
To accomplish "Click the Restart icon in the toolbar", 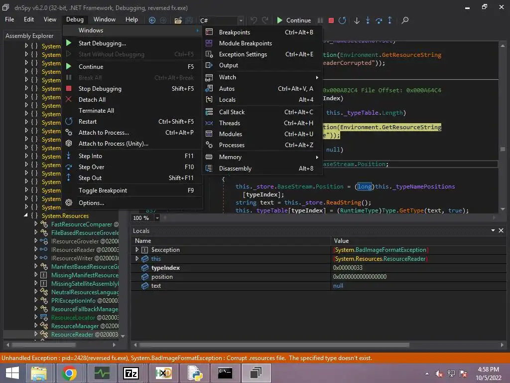I will click(342, 20).
